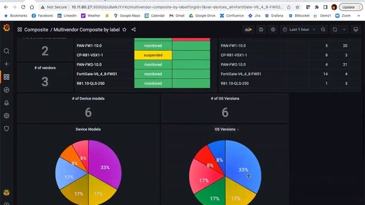
Task: Star the Multivendor Composite dashboard
Action: tap(124, 30)
